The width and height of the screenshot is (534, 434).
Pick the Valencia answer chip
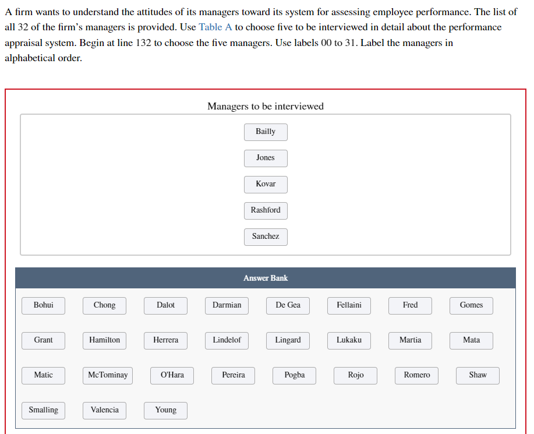(105, 411)
